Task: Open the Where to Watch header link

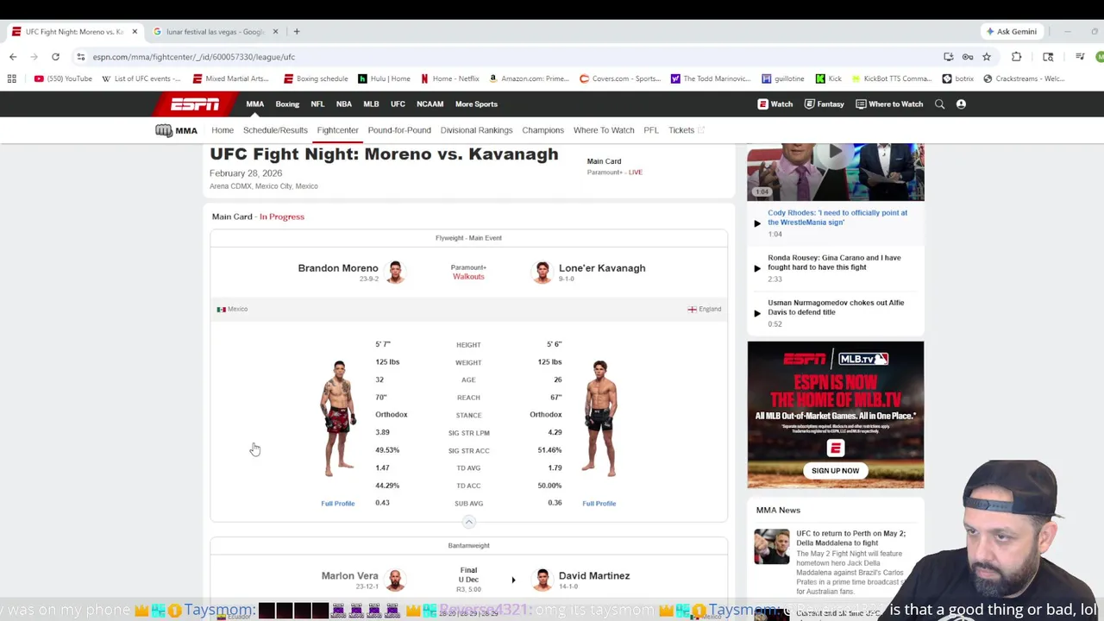Action: (889, 104)
